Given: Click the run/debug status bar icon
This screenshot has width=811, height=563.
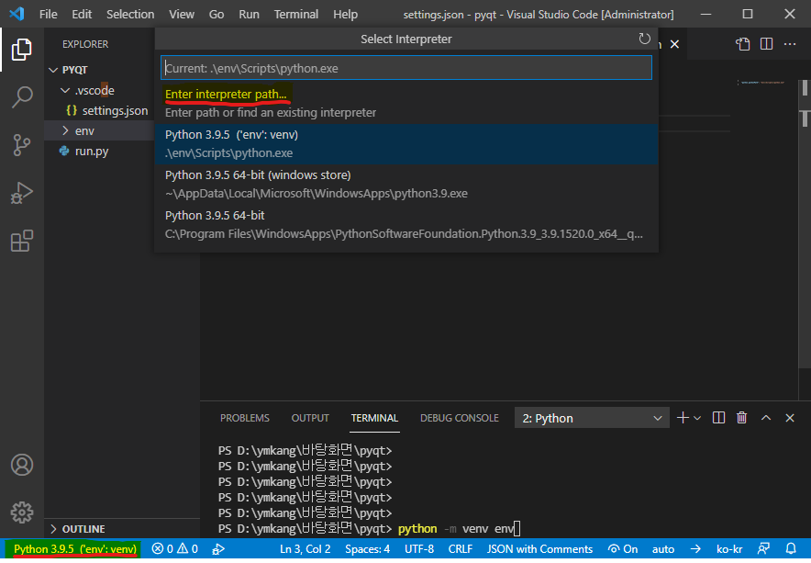Looking at the screenshot, I should point(218,549).
